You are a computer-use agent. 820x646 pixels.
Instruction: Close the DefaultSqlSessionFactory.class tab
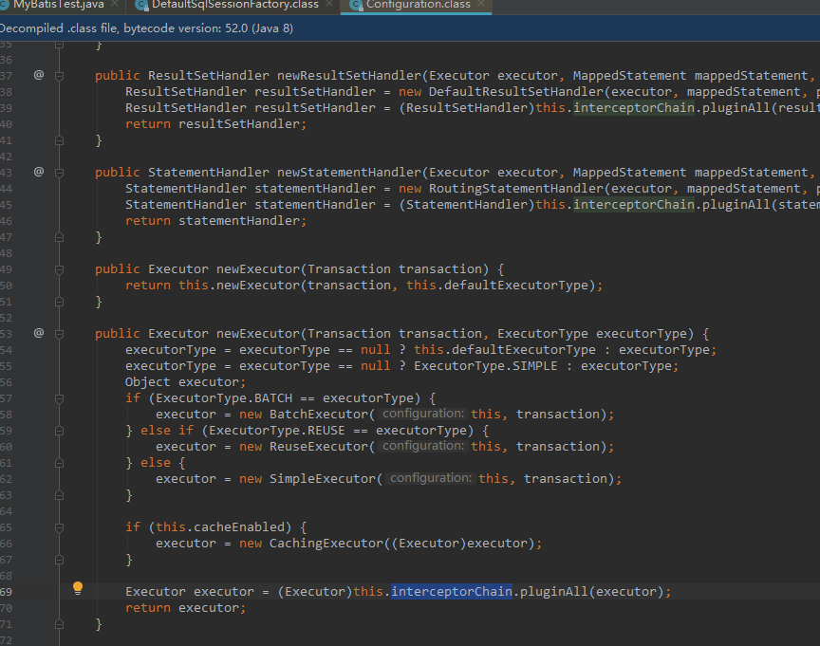tap(328, 5)
